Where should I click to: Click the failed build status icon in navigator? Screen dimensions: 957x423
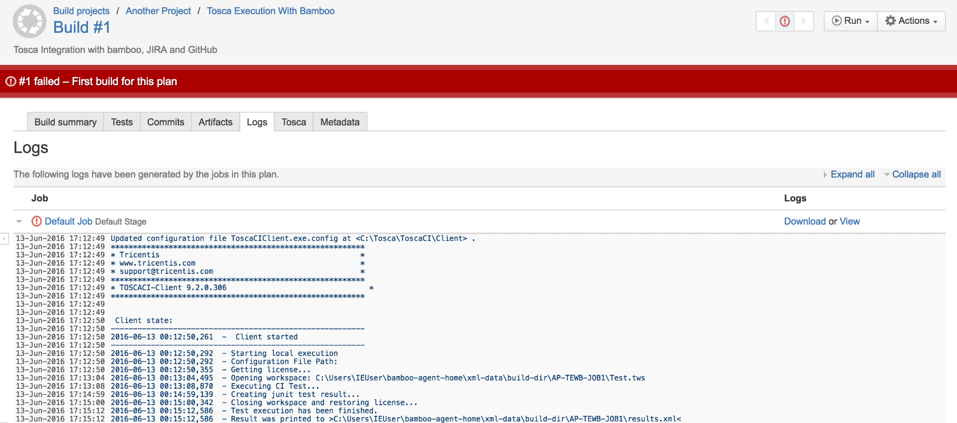(x=785, y=21)
